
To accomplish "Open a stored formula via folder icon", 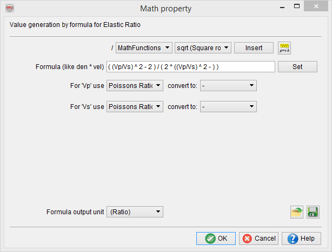I will [296, 212].
